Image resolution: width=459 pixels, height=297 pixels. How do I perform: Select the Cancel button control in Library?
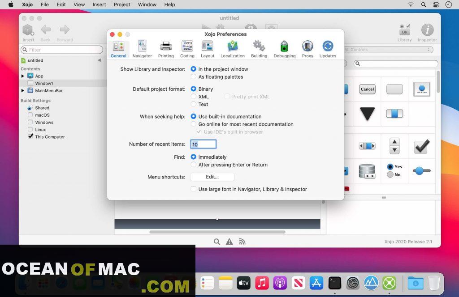tap(368, 89)
